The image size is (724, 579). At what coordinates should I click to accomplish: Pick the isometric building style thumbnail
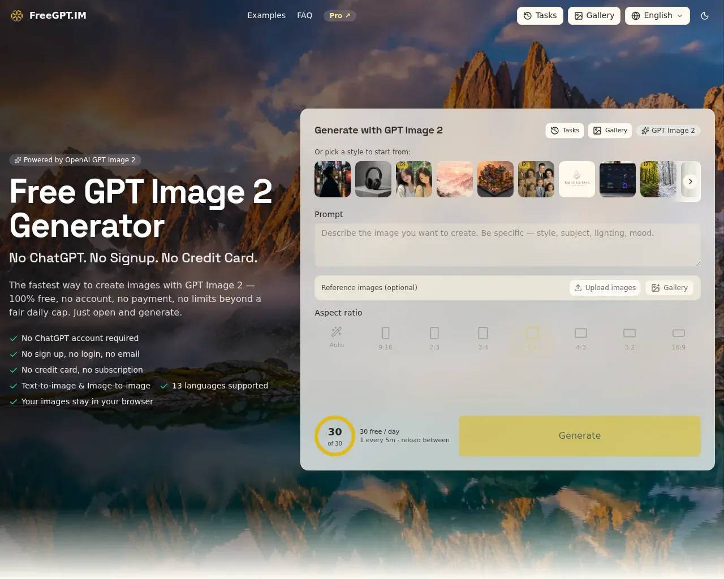(495, 179)
